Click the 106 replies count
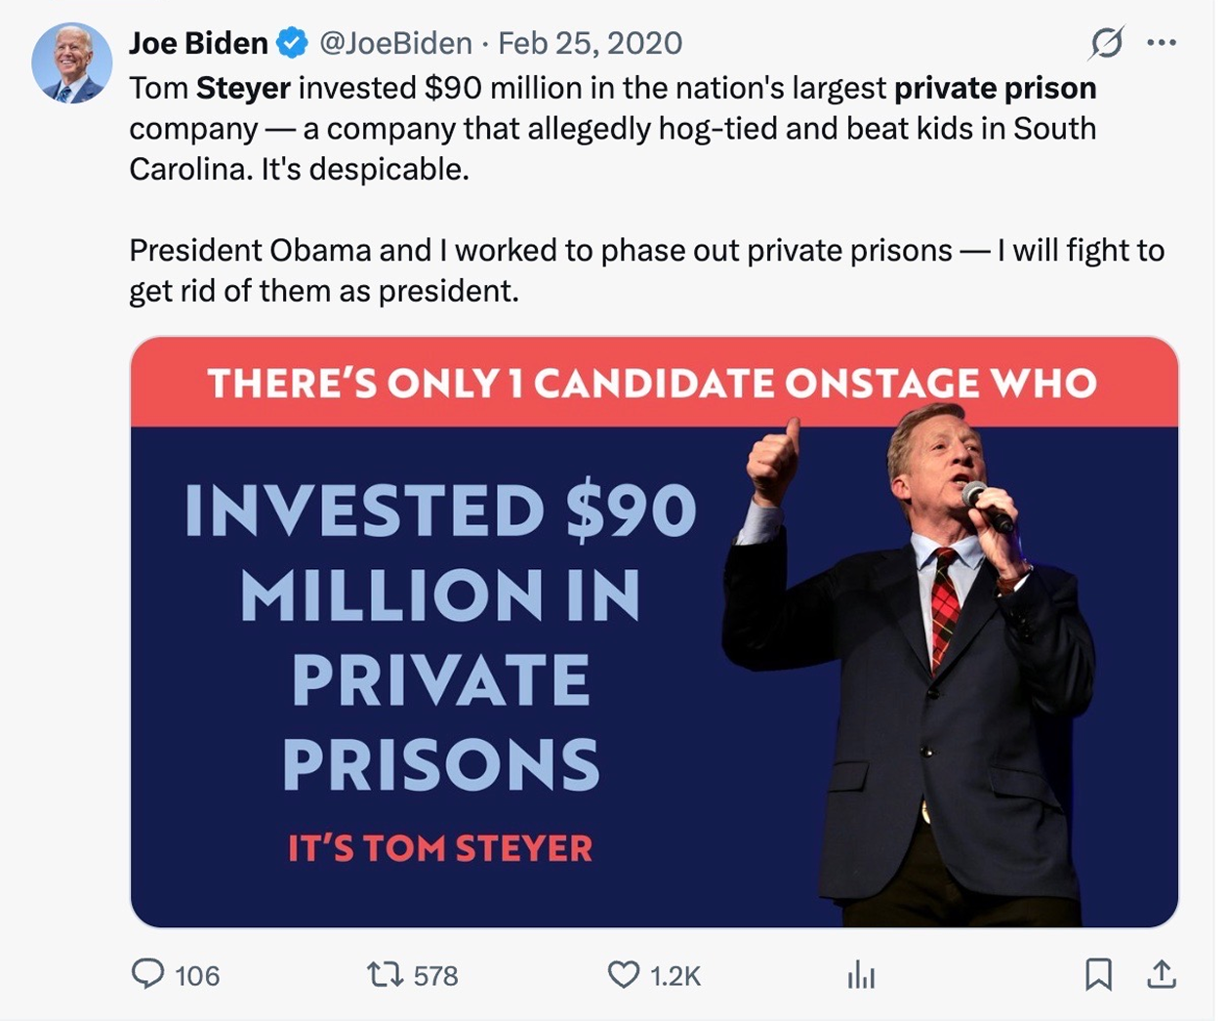The height and width of the screenshot is (1021, 1226). pyautogui.click(x=197, y=975)
